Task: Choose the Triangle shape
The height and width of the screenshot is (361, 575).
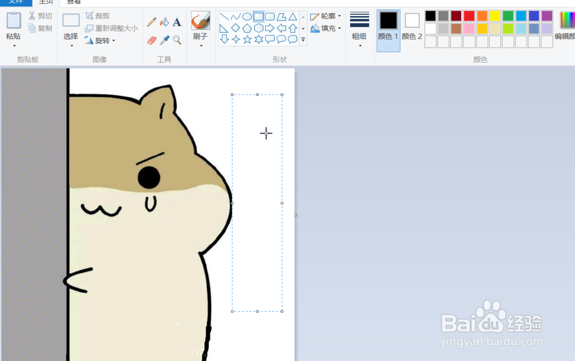Action: coord(293,17)
